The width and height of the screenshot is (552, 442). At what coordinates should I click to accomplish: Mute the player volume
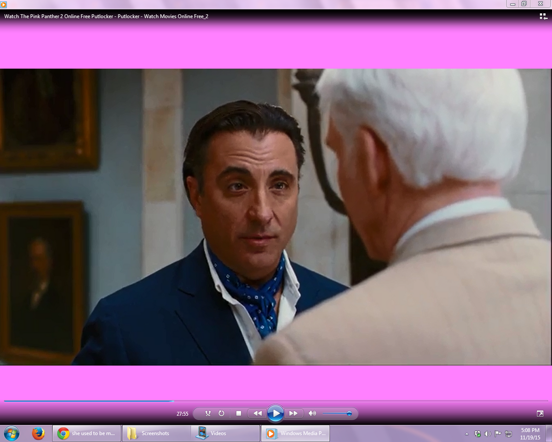click(x=312, y=413)
